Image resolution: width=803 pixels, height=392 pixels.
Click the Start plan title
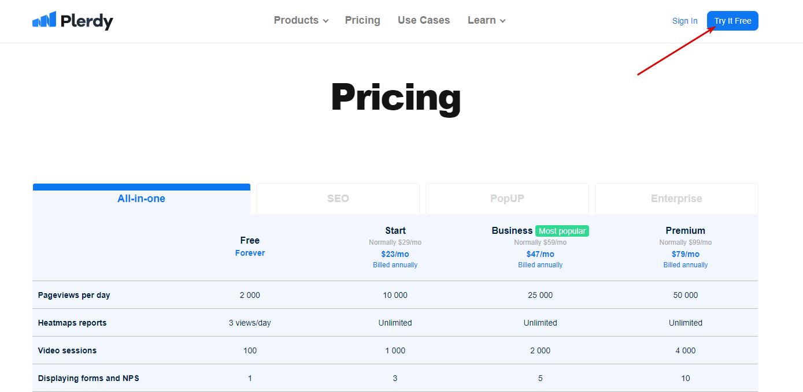pos(395,230)
